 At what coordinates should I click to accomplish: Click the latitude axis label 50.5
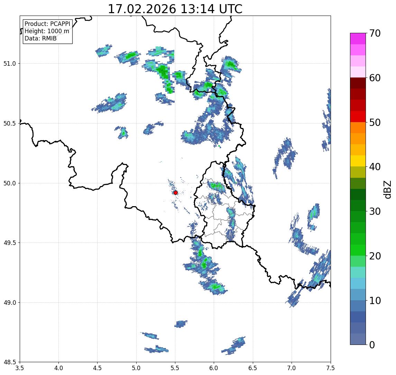(10, 124)
